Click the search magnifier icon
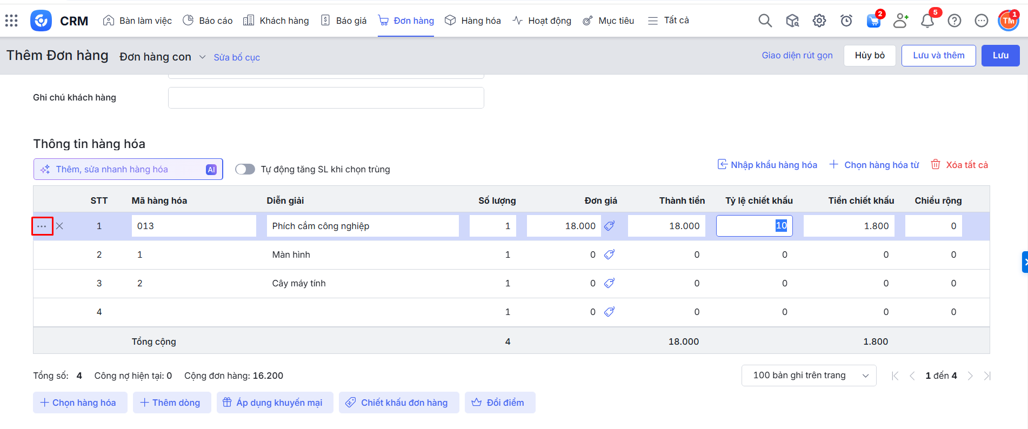Viewport: 1028px width, 429px height. click(x=765, y=21)
